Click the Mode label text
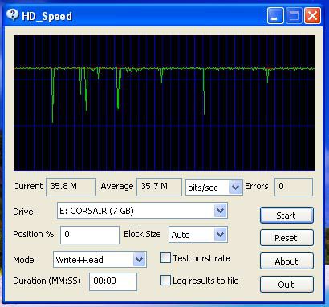Screen dimensions: 329x307 click(23, 260)
